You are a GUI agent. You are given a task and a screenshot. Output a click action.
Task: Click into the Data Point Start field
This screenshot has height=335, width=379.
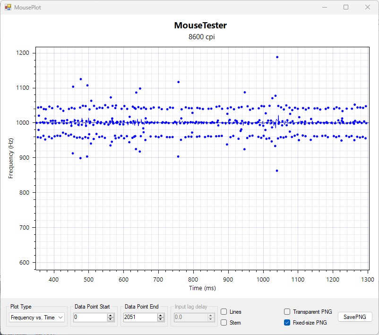point(90,318)
